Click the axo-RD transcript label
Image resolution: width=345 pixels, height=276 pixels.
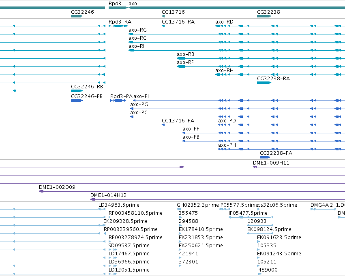pyautogui.click(x=224, y=22)
